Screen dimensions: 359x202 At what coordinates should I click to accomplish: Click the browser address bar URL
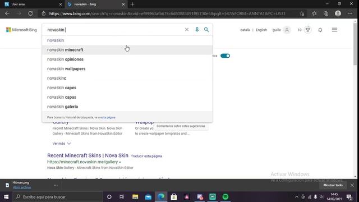167,13
